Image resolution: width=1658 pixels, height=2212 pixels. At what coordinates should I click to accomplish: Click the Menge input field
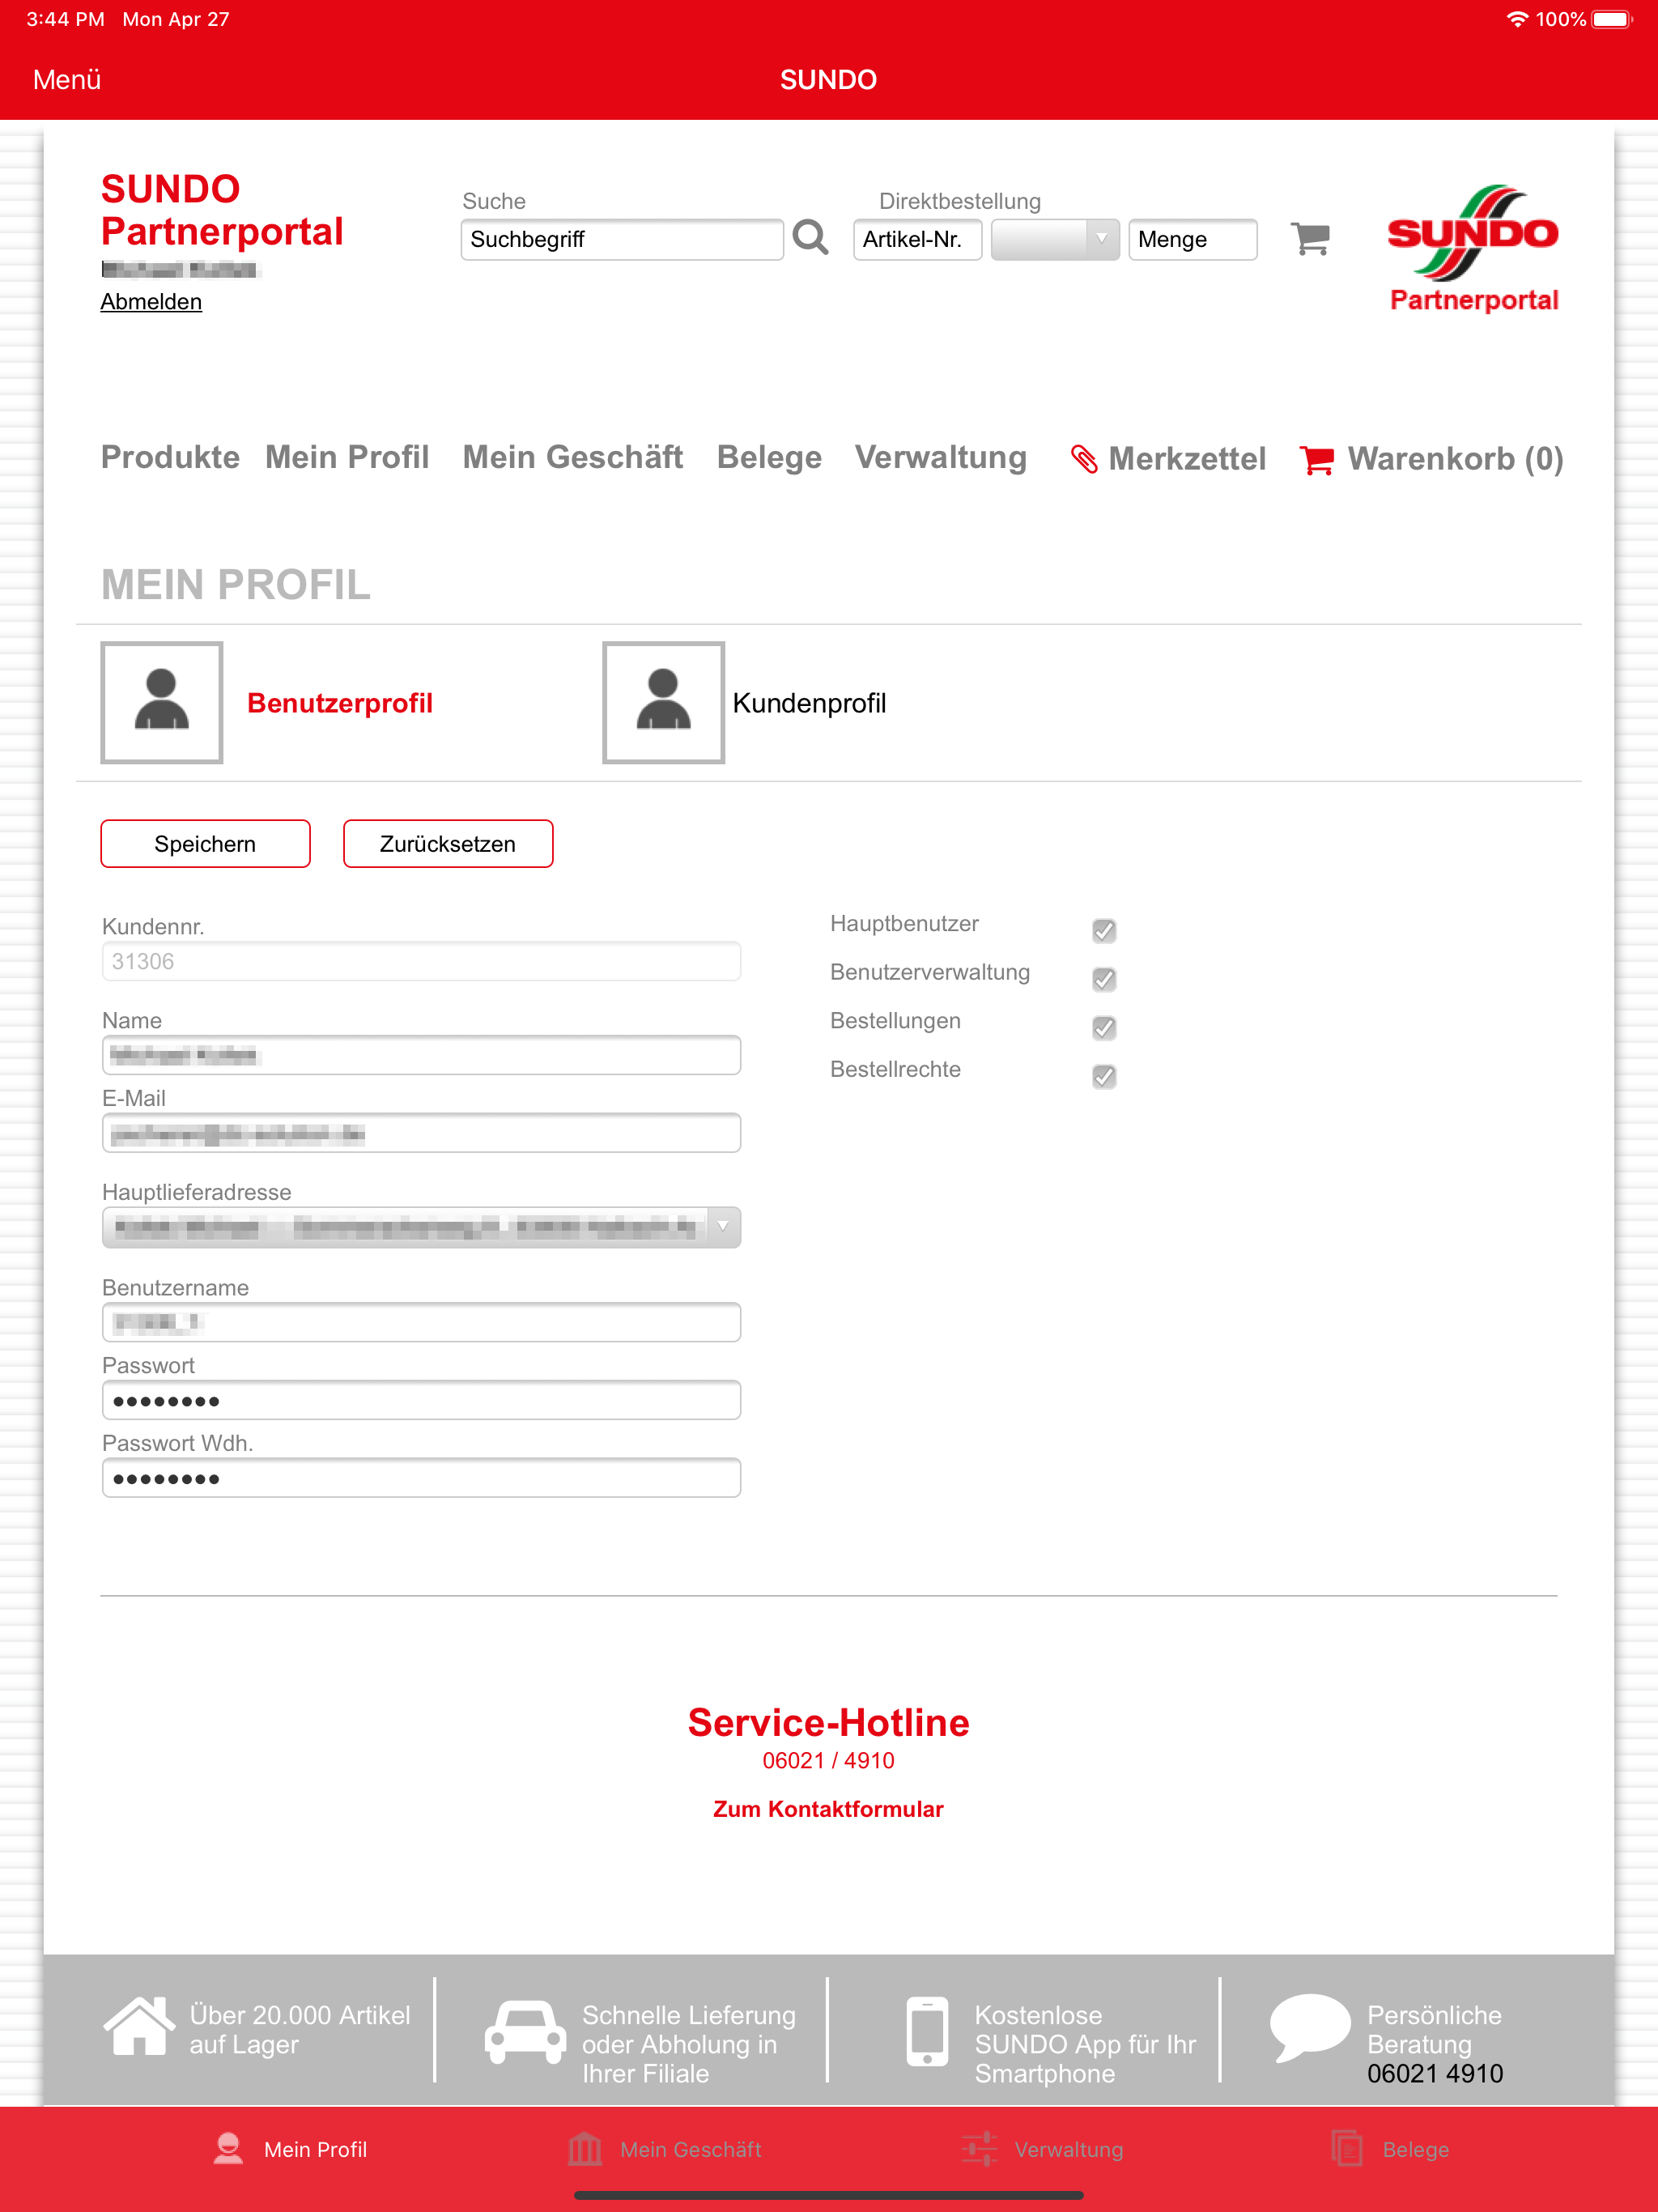point(1192,239)
